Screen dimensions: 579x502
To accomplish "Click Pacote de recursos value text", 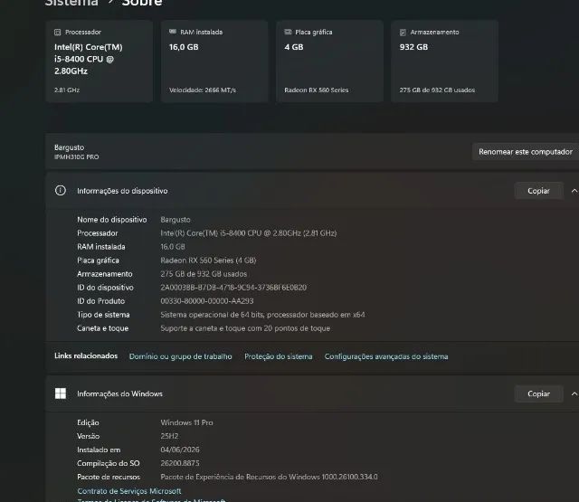I will (x=270, y=477).
